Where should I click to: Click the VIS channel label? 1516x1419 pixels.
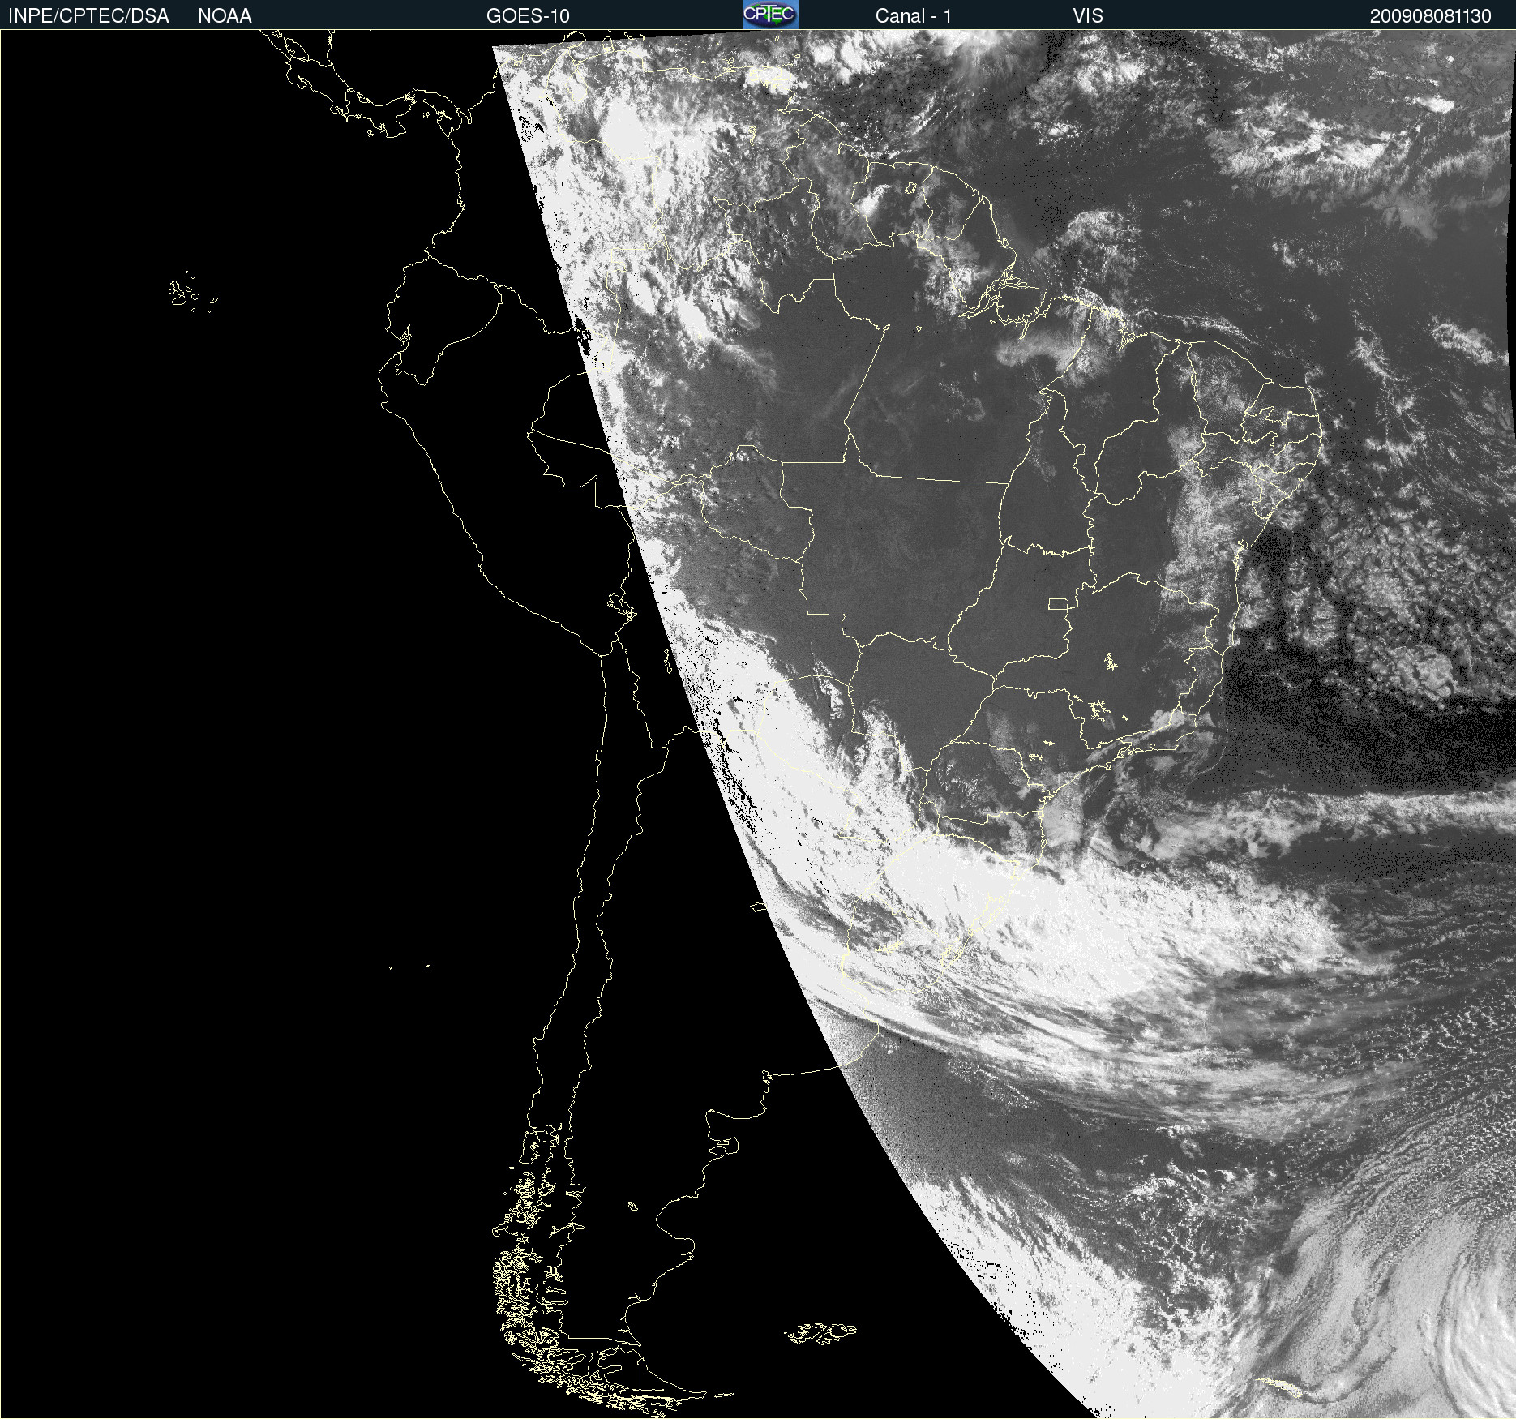(1088, 16)
